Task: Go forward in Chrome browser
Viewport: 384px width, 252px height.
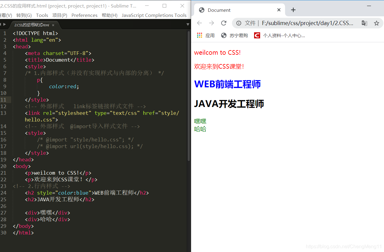Action: coord(211,23)
